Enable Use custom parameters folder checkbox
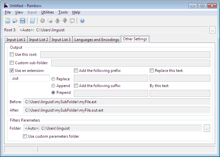 point(25,136)
